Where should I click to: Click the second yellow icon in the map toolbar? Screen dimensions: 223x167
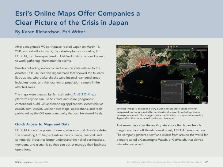171,46
